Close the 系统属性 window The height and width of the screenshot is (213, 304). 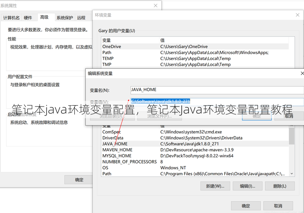[156, 6]
